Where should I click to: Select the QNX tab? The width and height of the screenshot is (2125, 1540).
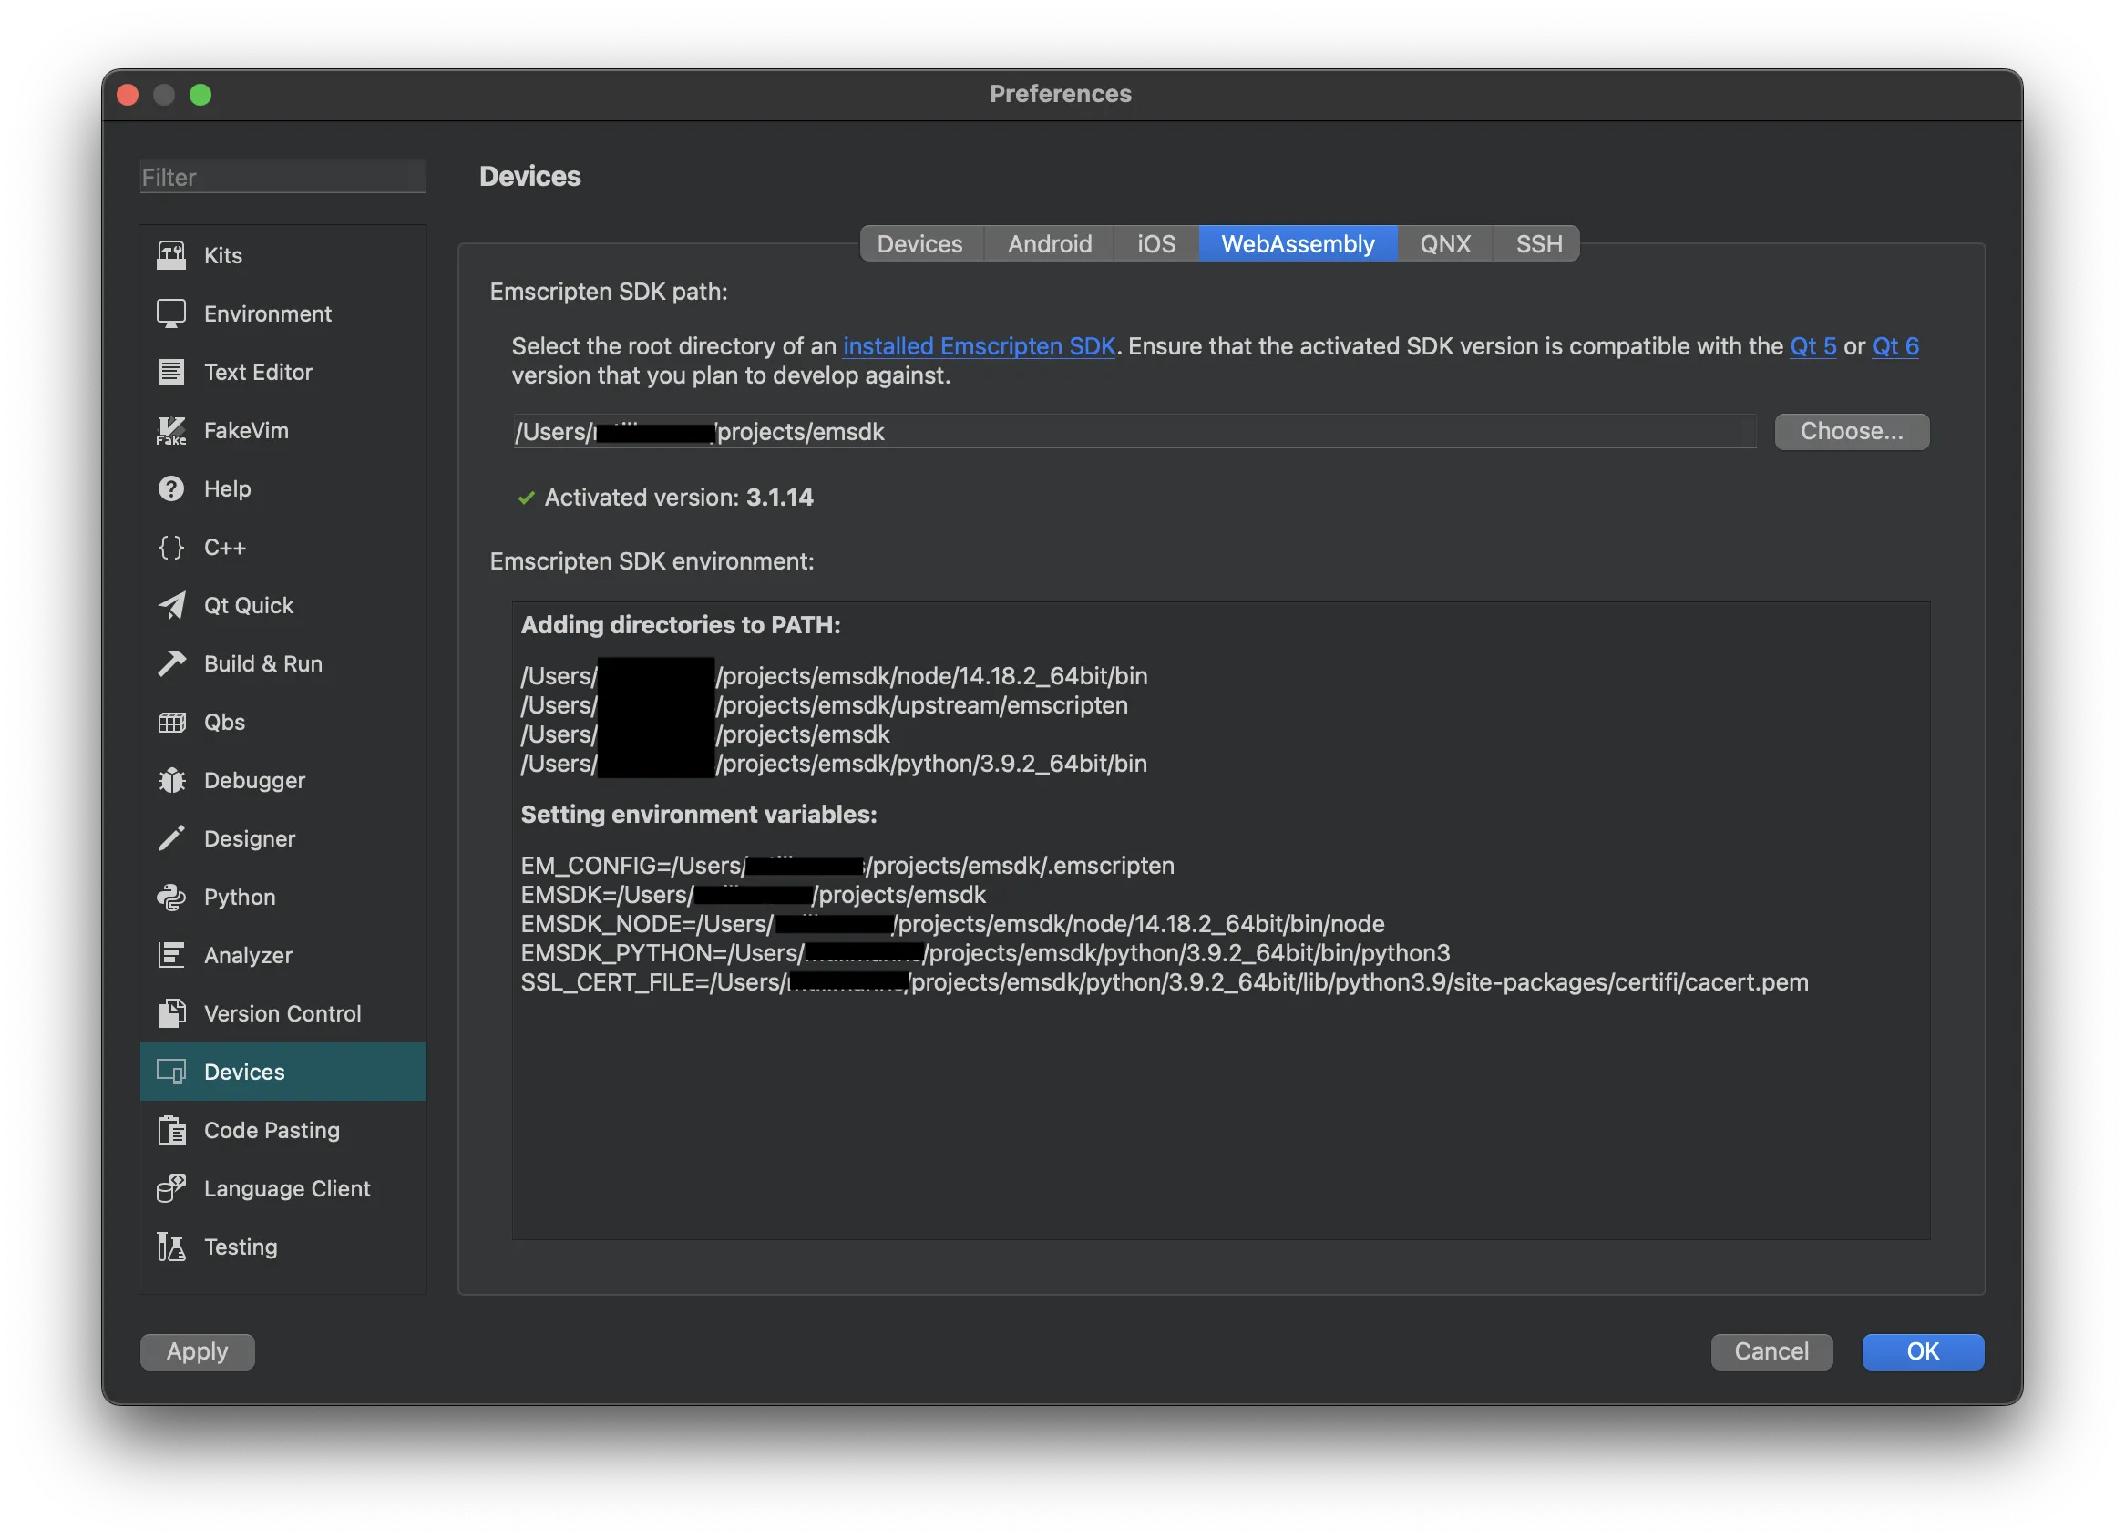(1443, 243)
